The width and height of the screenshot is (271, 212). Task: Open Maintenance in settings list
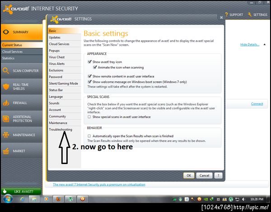pos(64,123)
